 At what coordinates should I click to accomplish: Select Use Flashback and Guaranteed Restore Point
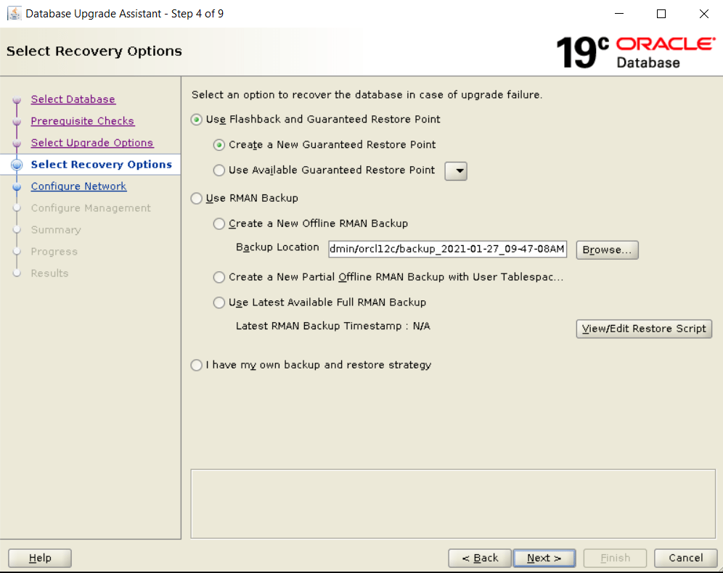[197, 120]
